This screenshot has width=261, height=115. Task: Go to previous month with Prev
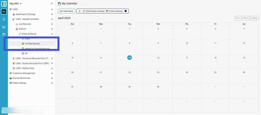click(x=238, y=18)
